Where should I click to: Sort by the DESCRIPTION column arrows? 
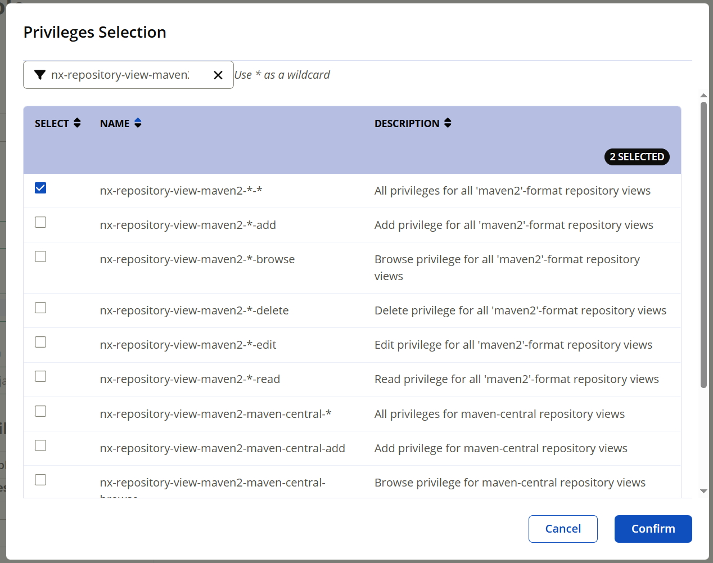(448, 123)
